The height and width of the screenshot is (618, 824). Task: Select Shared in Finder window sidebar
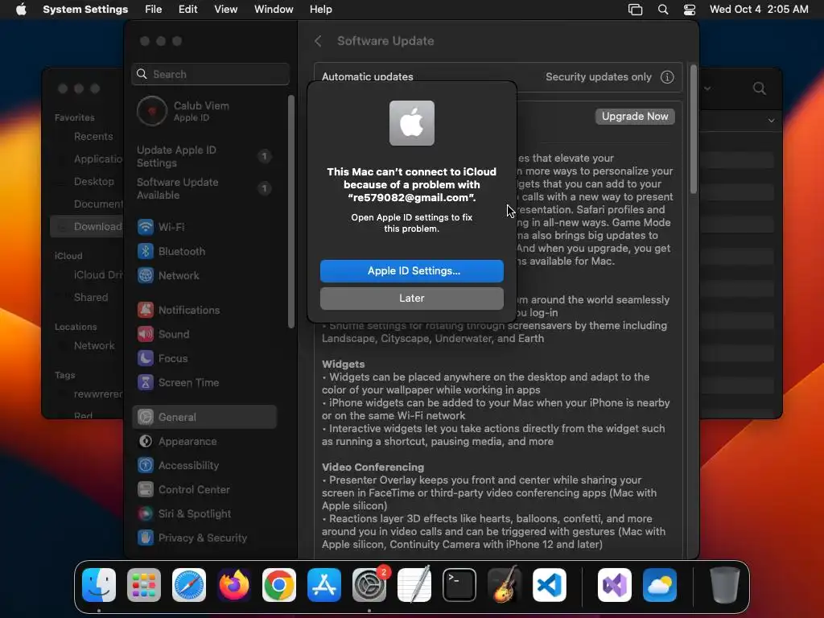(90, 298)
